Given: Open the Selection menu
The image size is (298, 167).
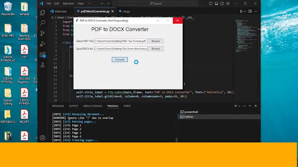Looking at the screenshot, I should click(x=68, y=3).
